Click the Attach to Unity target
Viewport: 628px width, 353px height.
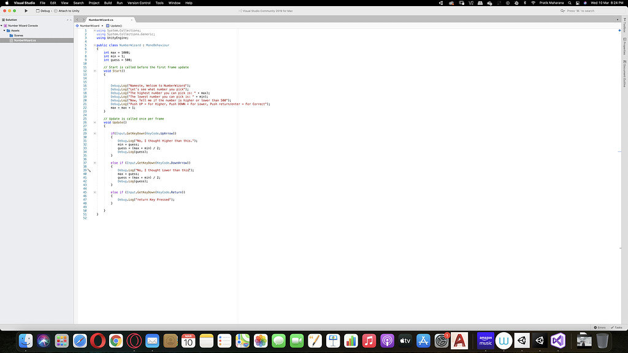click(69, 10)
